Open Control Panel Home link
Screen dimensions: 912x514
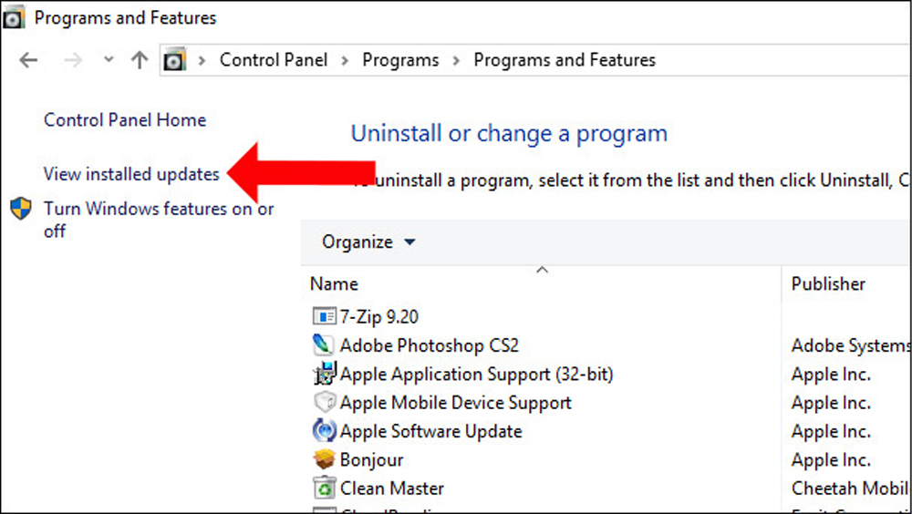pyautogui.click(x=124, y=119)
